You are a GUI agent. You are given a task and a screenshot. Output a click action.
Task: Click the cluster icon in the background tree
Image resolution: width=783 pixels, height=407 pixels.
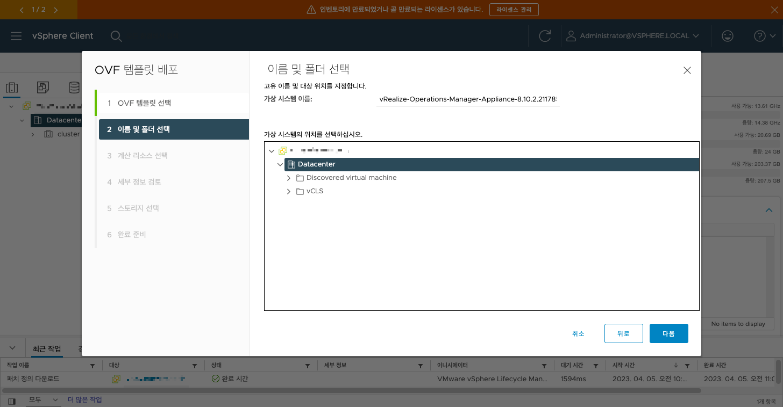48,134
